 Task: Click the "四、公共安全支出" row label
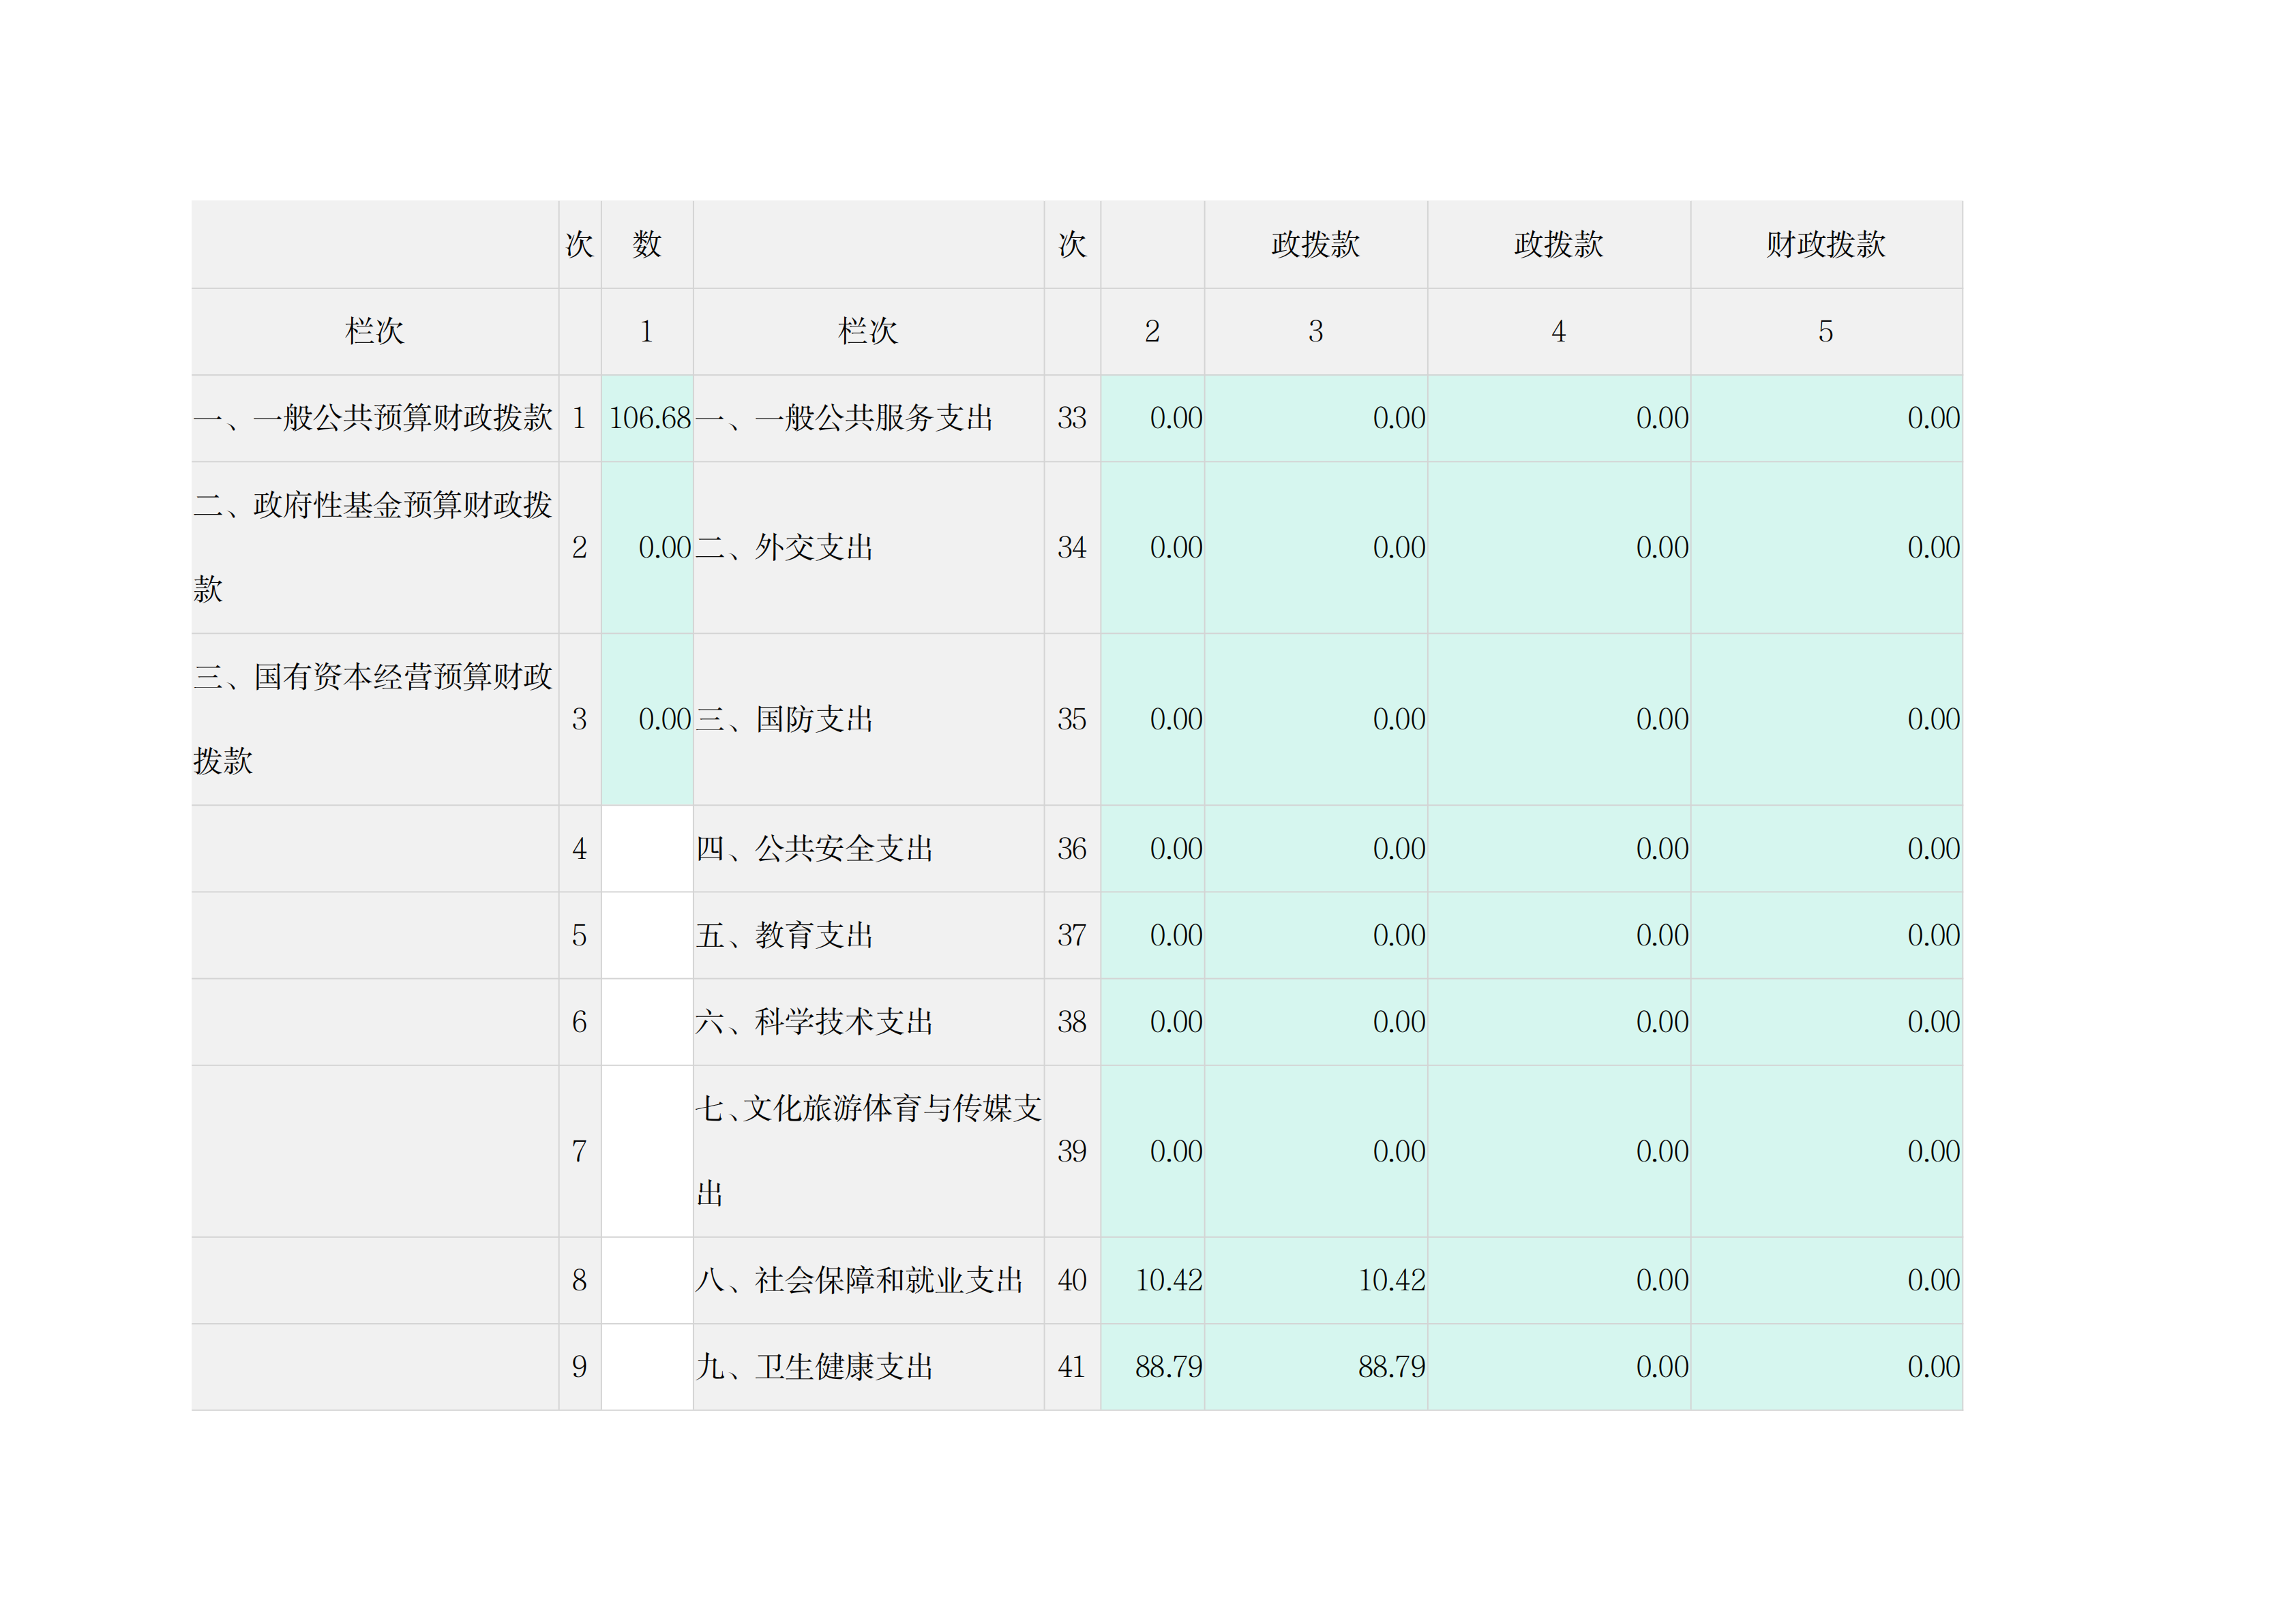868,849
